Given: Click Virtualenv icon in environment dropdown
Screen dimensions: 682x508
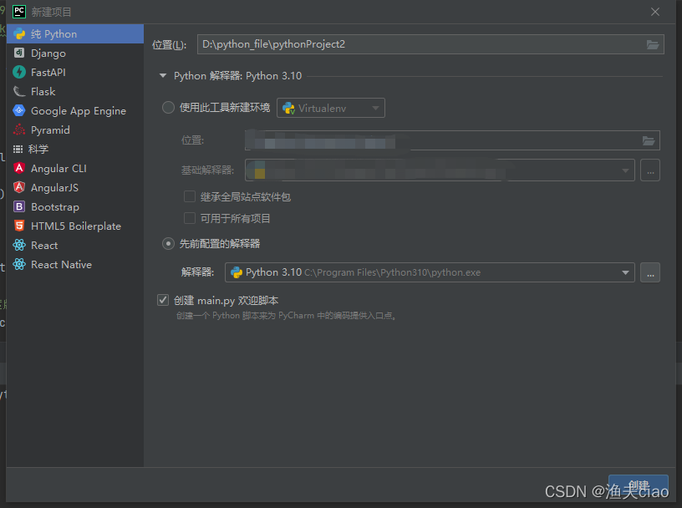Looking at the screenshot, I should click(x=289, y=109).
